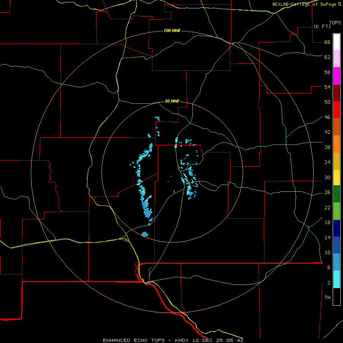Viewport: 343px width, 343px height.
Task: Click the yellow 30 kft legend swatch
Action: [337, 178]
